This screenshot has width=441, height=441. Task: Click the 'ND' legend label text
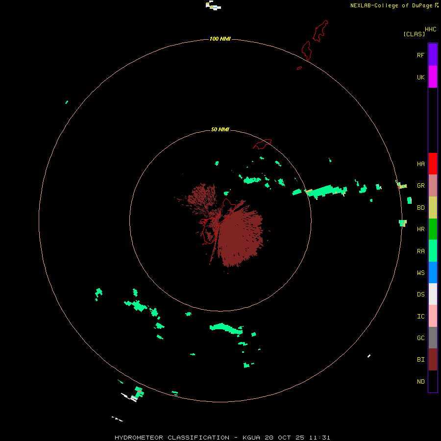tap(420, 381)
